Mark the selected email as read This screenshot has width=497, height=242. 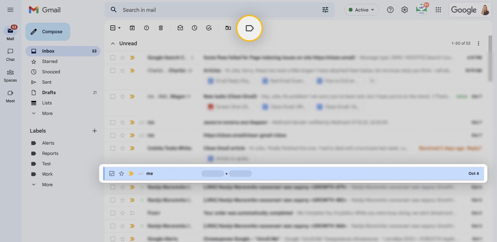180,28
